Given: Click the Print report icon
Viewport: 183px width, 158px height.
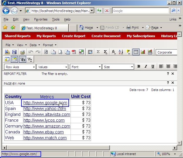Looking at the screenshot, I should click(22, 52).
